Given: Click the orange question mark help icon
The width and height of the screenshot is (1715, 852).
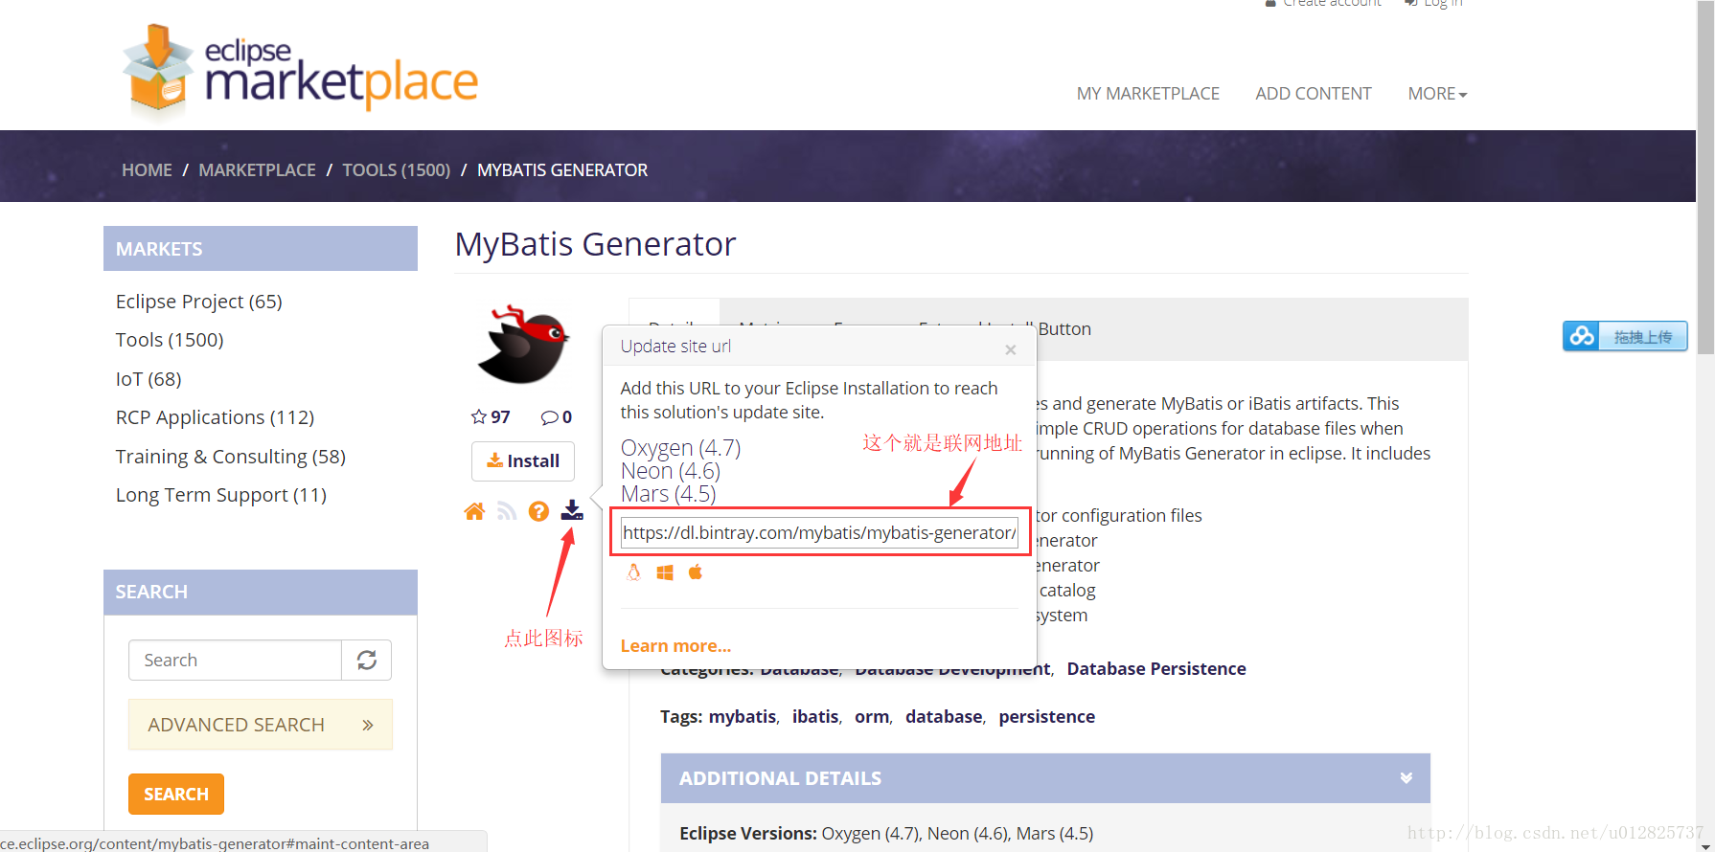Looking at the screenshot, I should pos(539,511).
